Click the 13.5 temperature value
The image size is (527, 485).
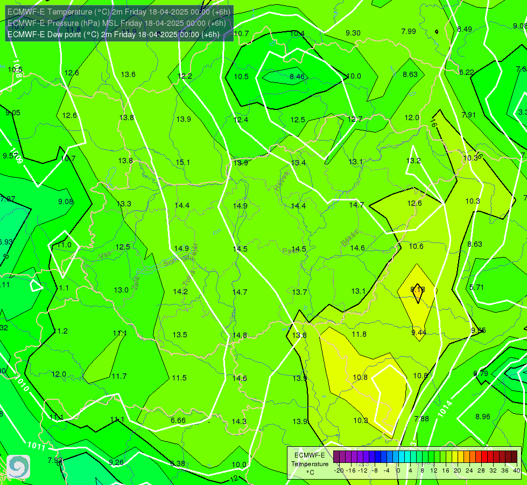point(180,335)
